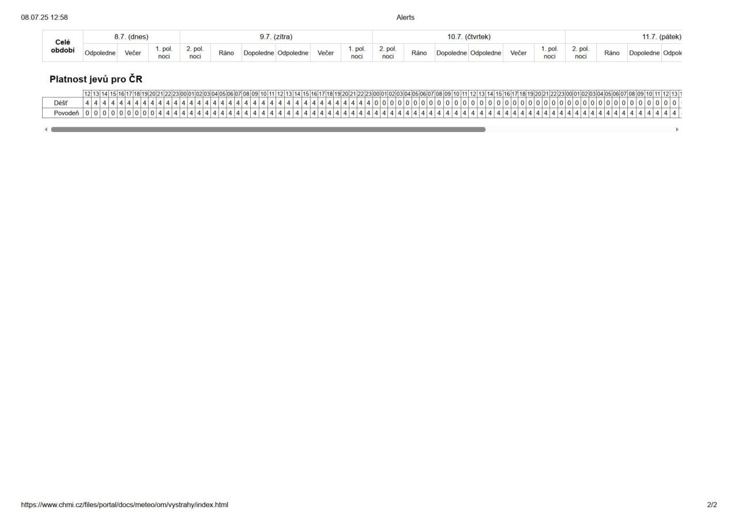Click the Déšť row label
The image size is (738, 521).
pos(61,103)
